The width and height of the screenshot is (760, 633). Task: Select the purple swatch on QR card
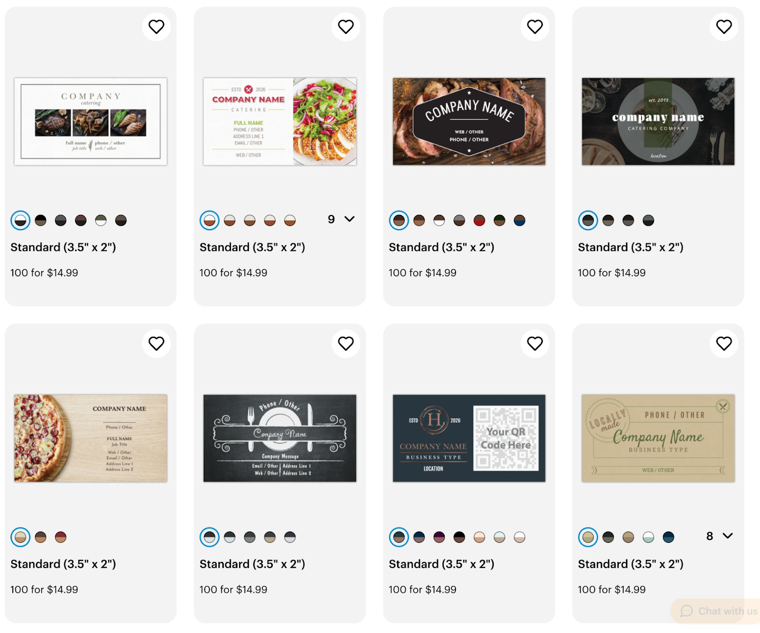click(x=439, y=537)
